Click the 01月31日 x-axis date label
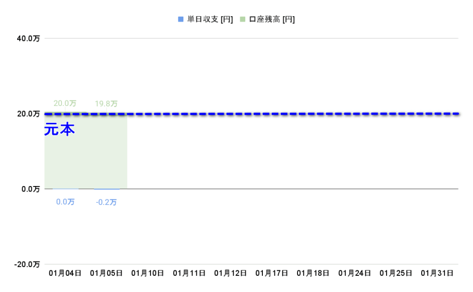 click(437, 273)
